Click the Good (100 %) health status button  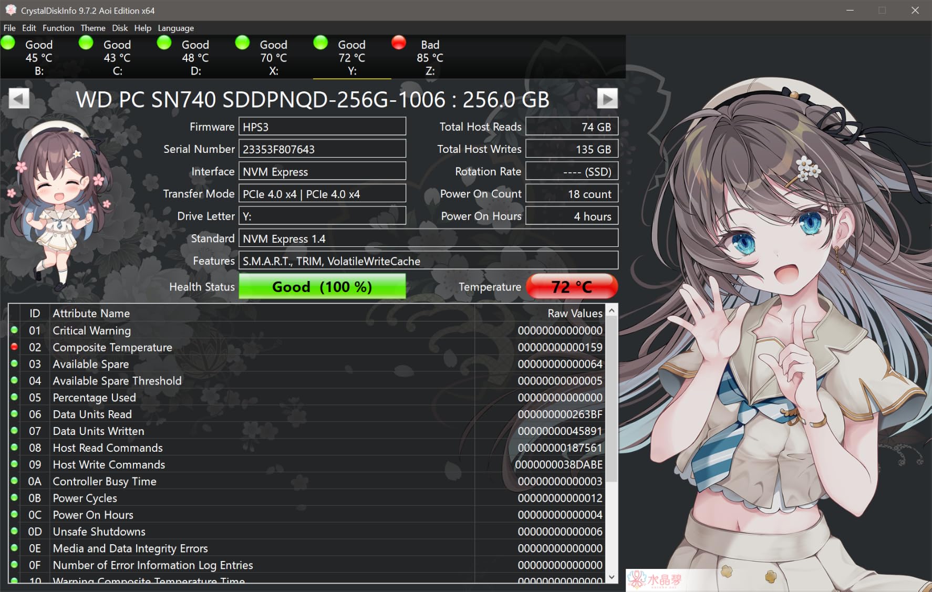(x=322, y=287)
